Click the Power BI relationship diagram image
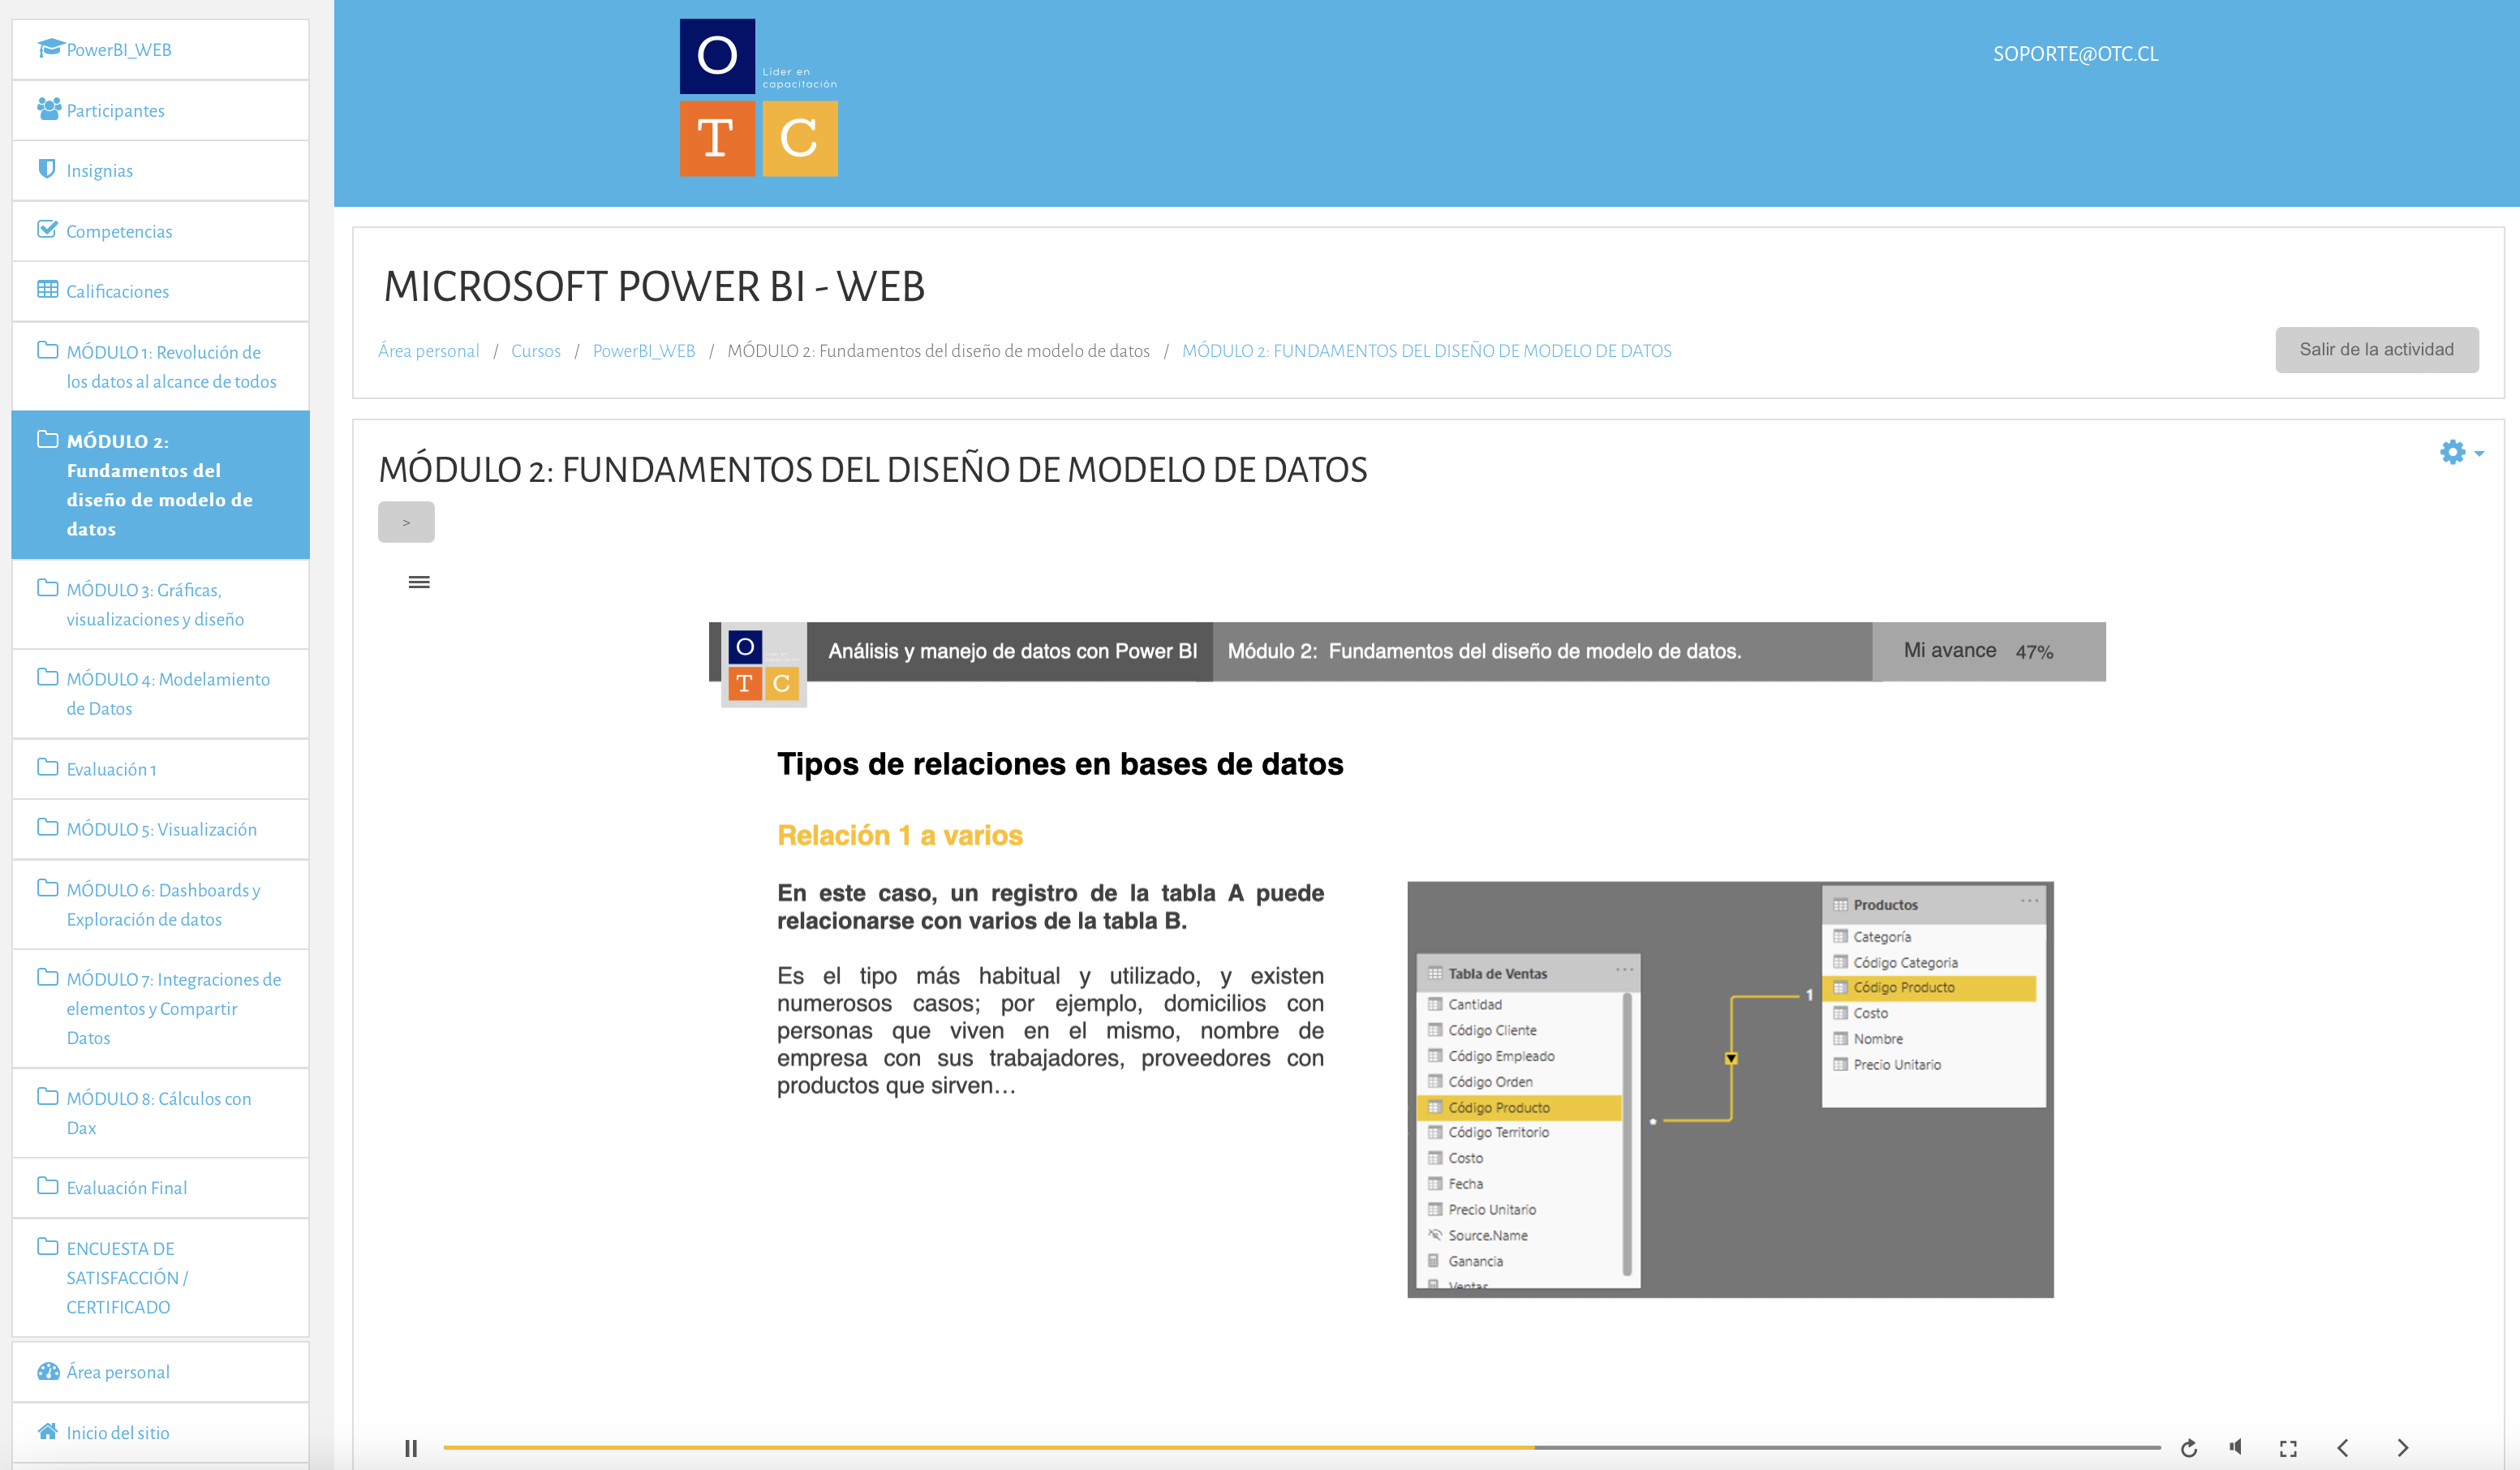2520x1470 pixels. pos(1730,1089)
